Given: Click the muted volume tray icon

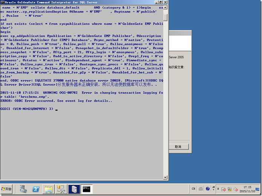Looking at the screenshot, I should click(x=236, y=189).
